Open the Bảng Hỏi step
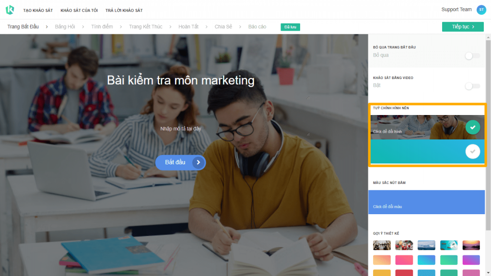Viewport: 491px width, 276px height. point(65,27)
